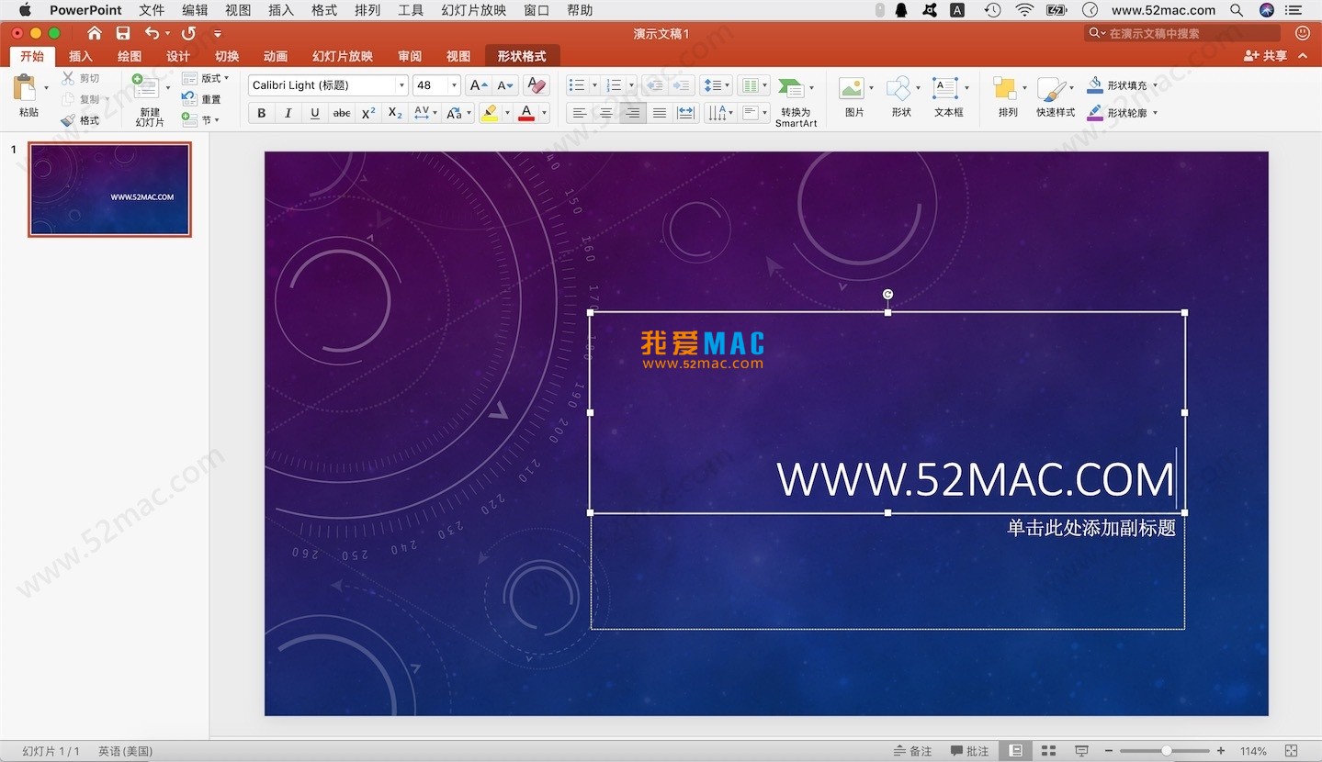
Task: Increase font size with large A icon
Action: coord(478,85)
